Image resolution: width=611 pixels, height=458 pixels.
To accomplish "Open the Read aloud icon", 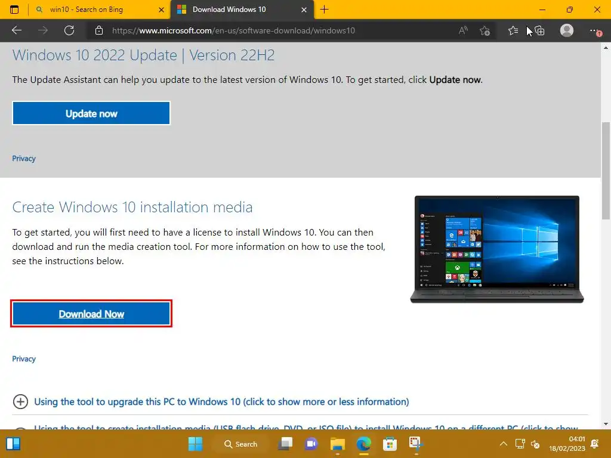I will 463,30.
